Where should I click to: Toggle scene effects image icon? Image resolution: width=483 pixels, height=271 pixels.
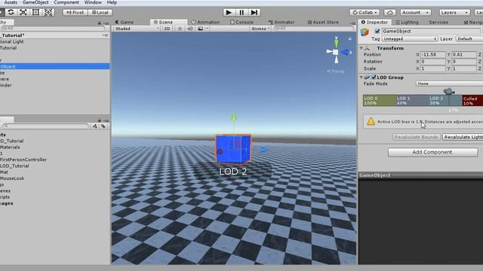point(201,29)
